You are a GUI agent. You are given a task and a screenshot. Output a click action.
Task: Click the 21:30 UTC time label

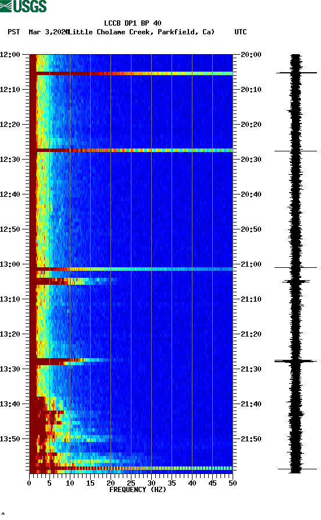[x=251, y=369]
